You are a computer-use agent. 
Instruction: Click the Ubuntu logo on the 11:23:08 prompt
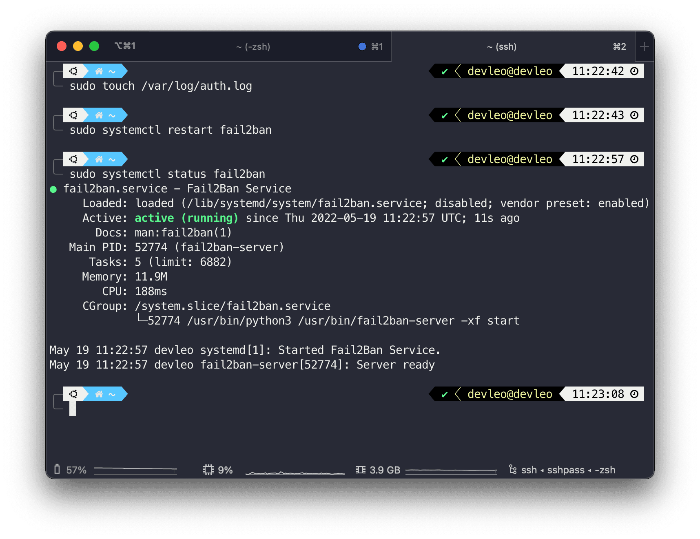pyautogui.click(x=73, y=394)
